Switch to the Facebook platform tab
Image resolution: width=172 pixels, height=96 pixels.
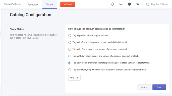click(x=33, y=5)
